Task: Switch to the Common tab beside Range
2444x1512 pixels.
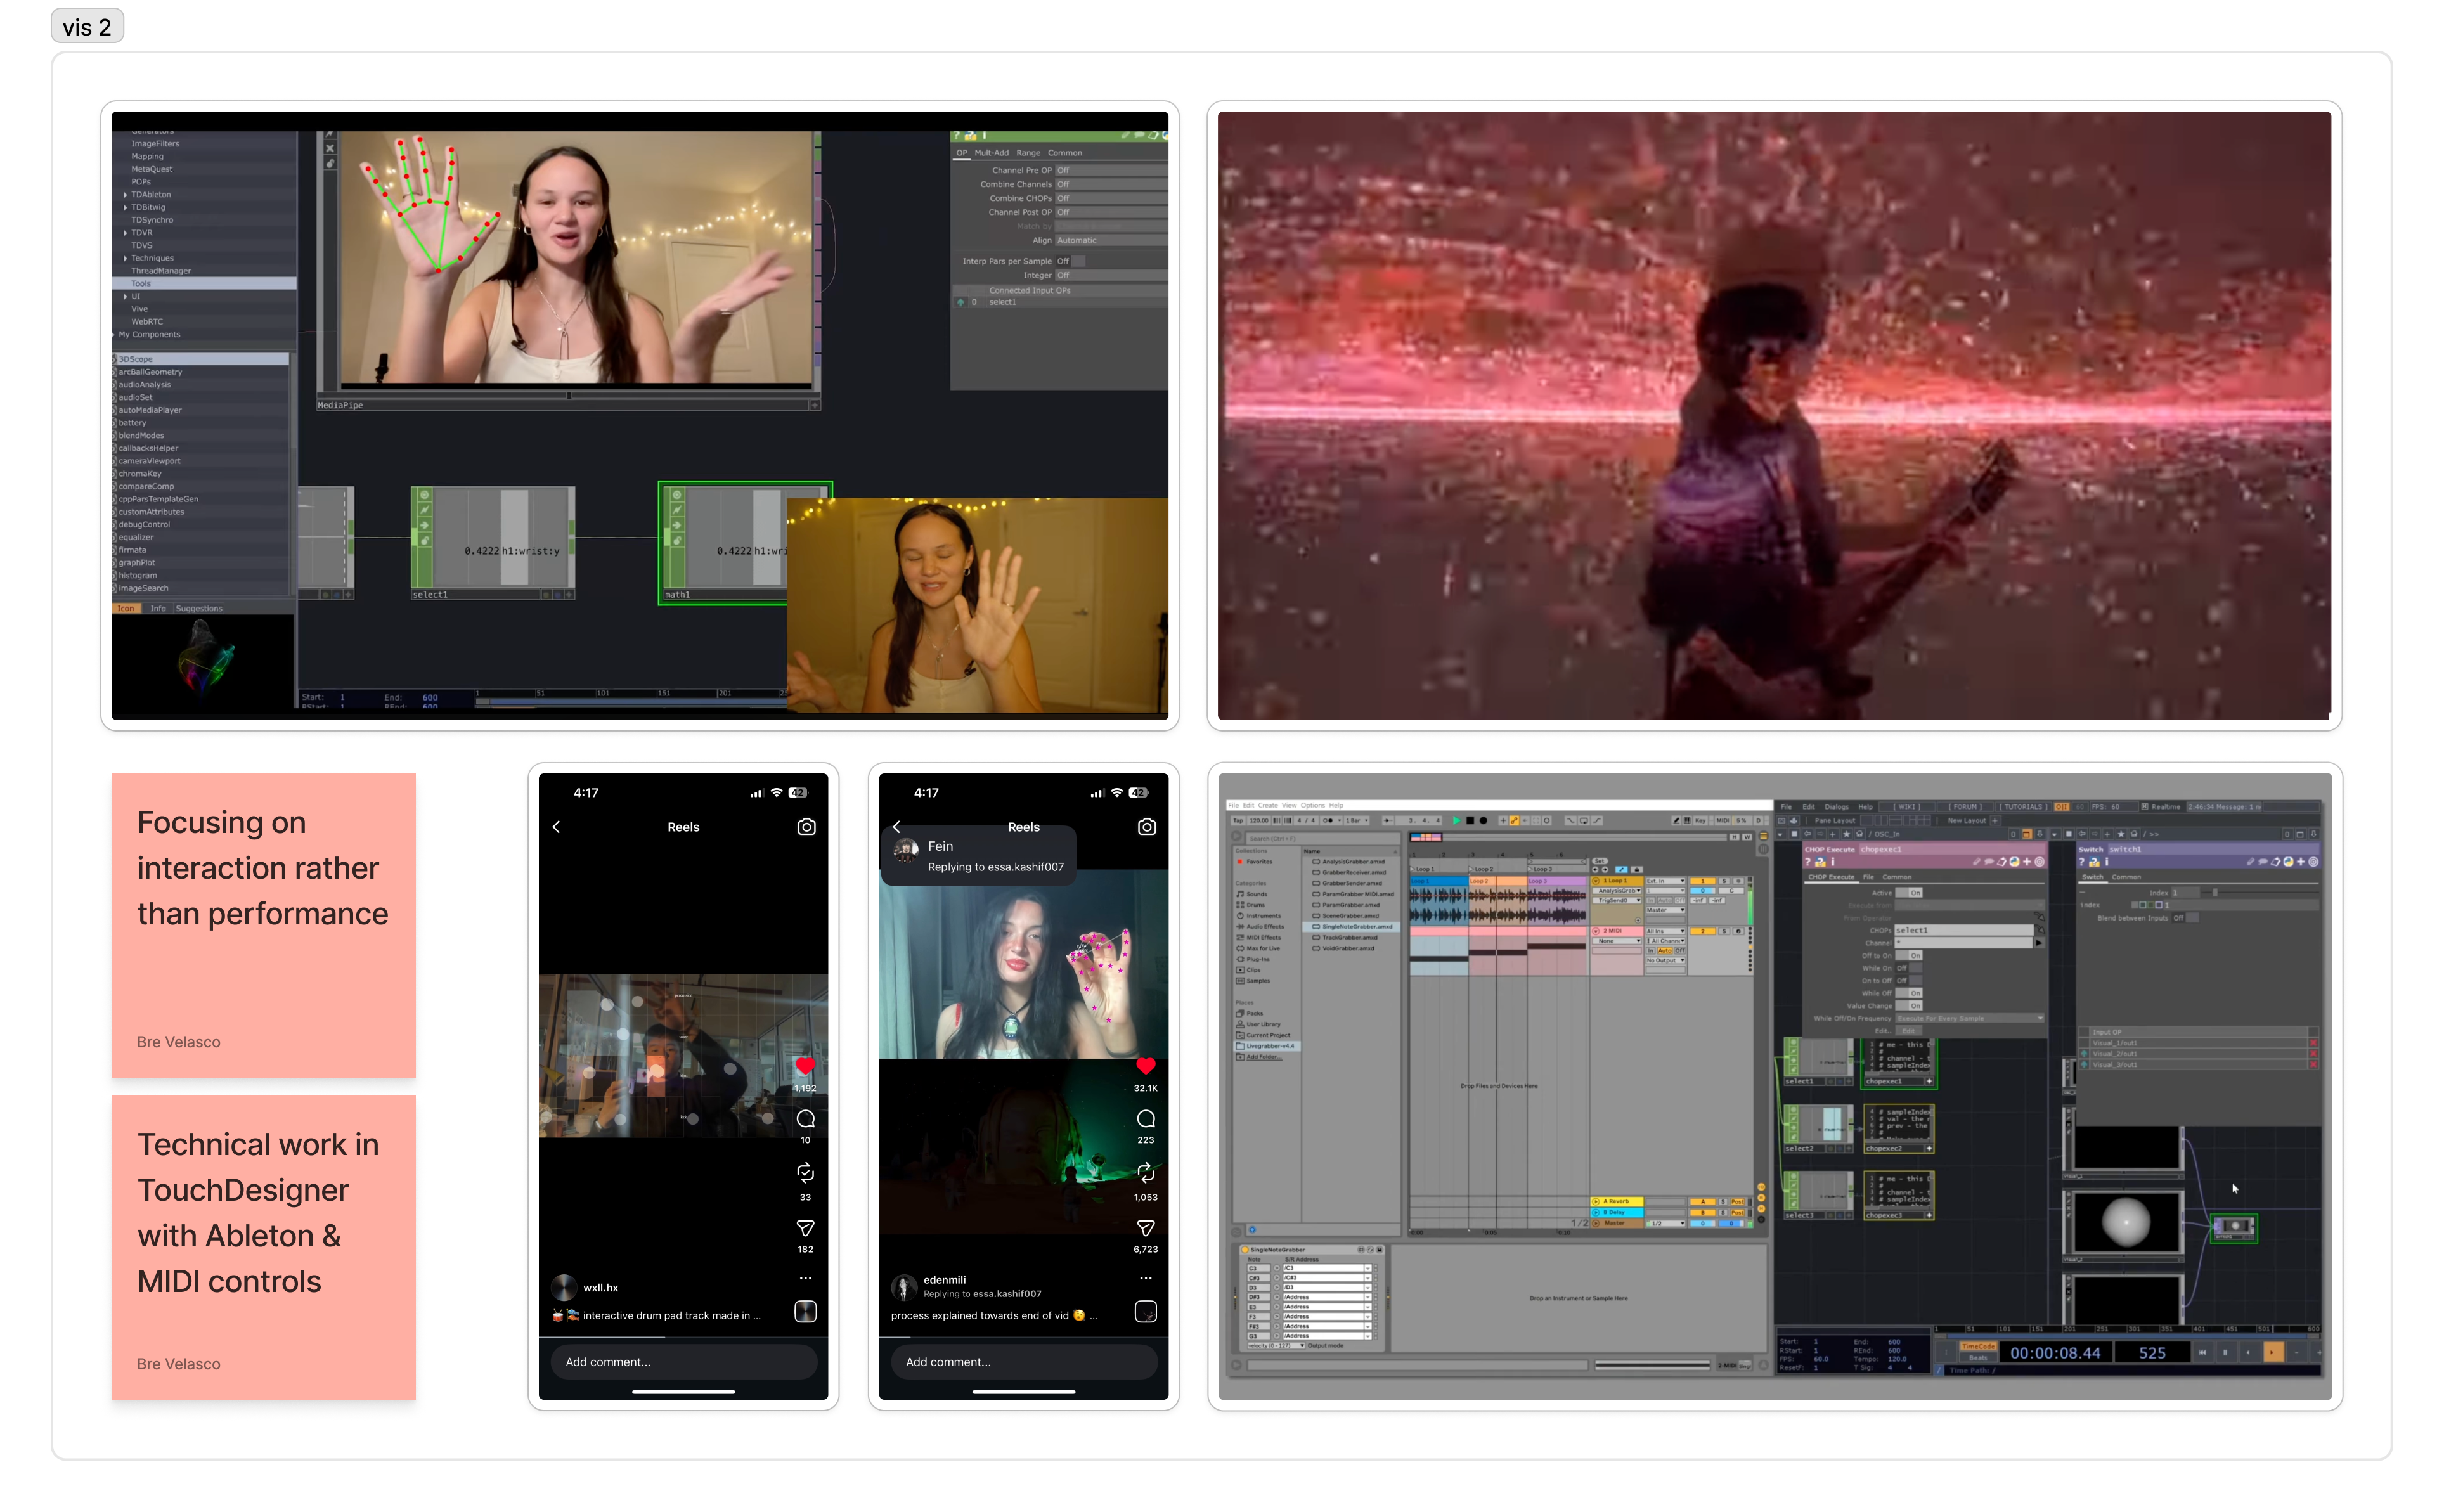Action: pyautogui.click(x=1064, y=153)
